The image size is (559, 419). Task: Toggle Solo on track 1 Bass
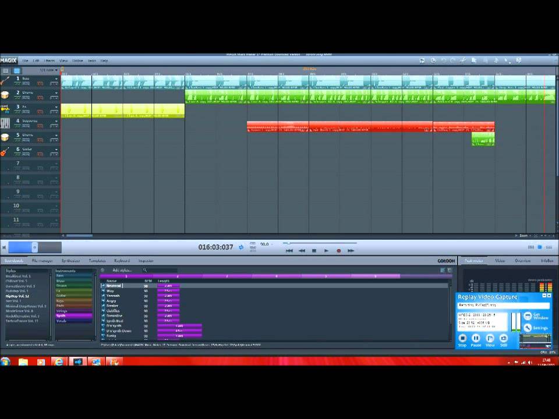[17, 84]
